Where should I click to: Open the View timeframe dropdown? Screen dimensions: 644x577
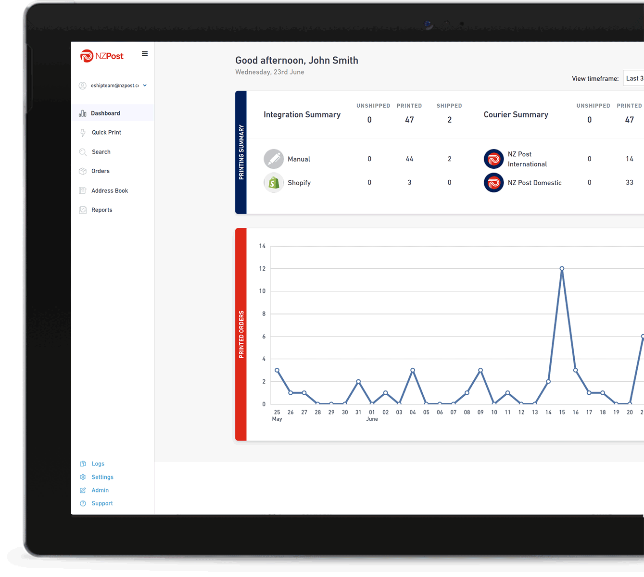click(x=633, y=78)
